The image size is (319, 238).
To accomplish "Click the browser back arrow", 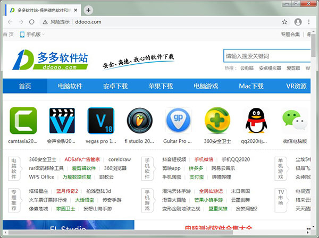I will pyautogui.click(x=10, y=22).
